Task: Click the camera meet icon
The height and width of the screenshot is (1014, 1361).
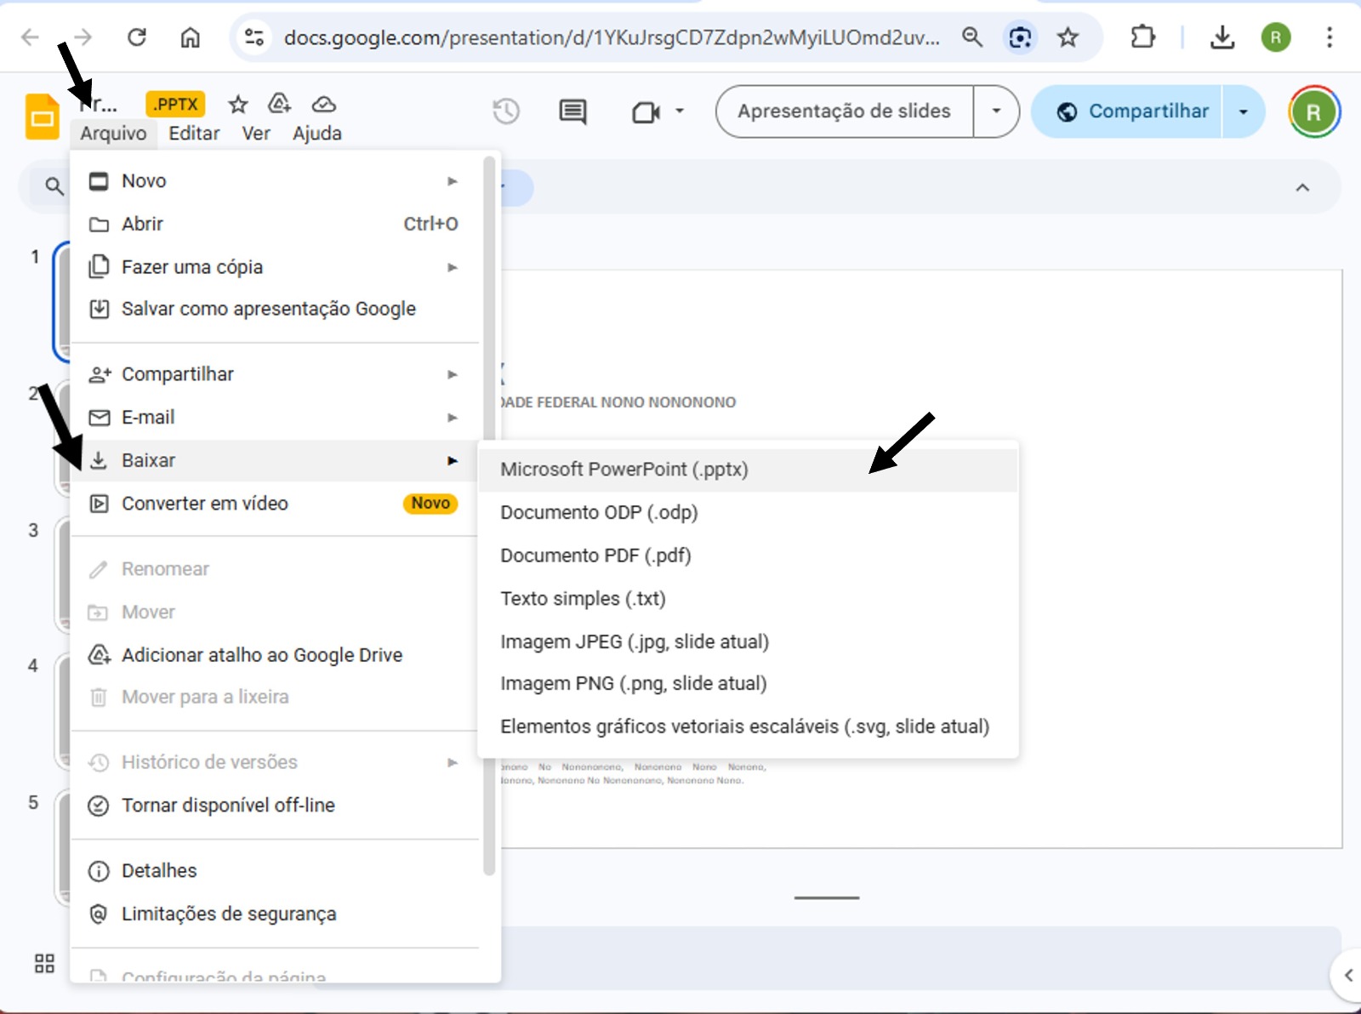Action: point(646,111)
